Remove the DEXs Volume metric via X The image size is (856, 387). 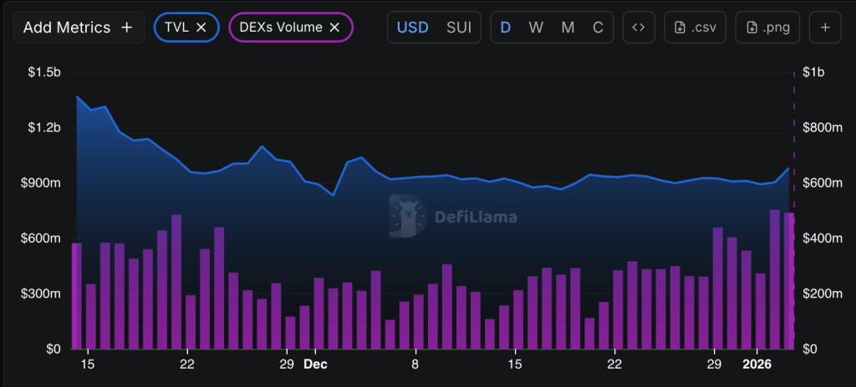[x=334, y=28]
